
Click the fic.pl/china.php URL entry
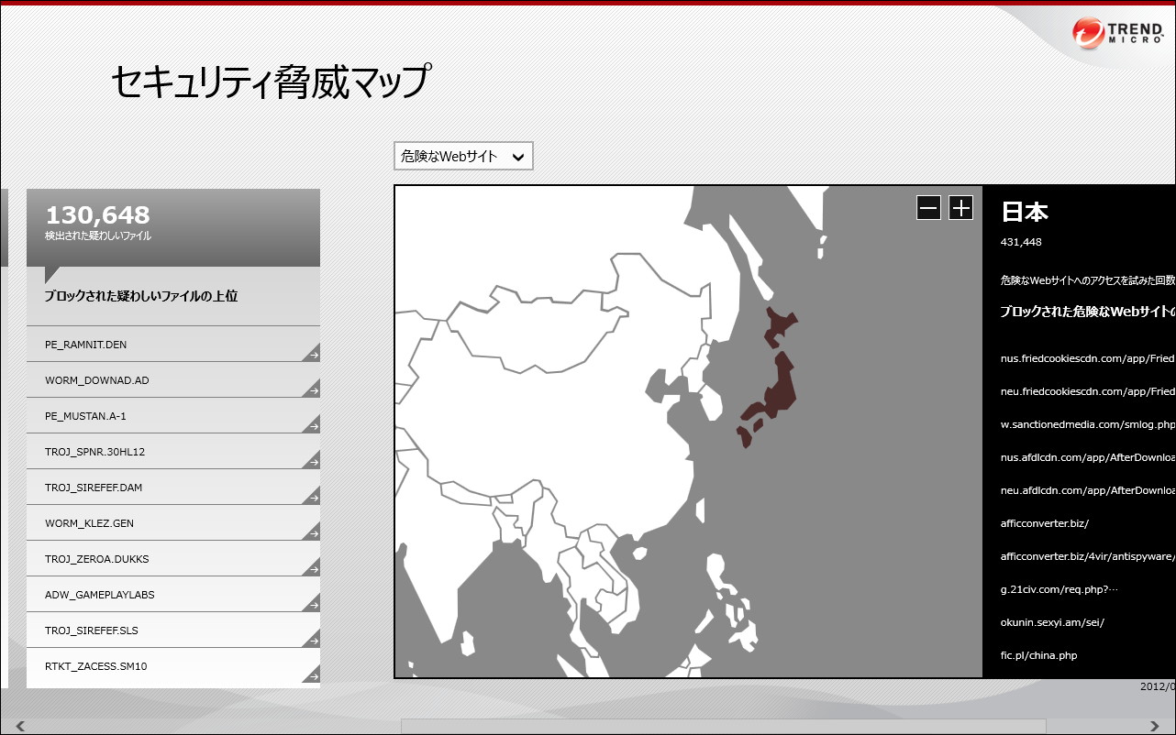(x=1038, y=655)
